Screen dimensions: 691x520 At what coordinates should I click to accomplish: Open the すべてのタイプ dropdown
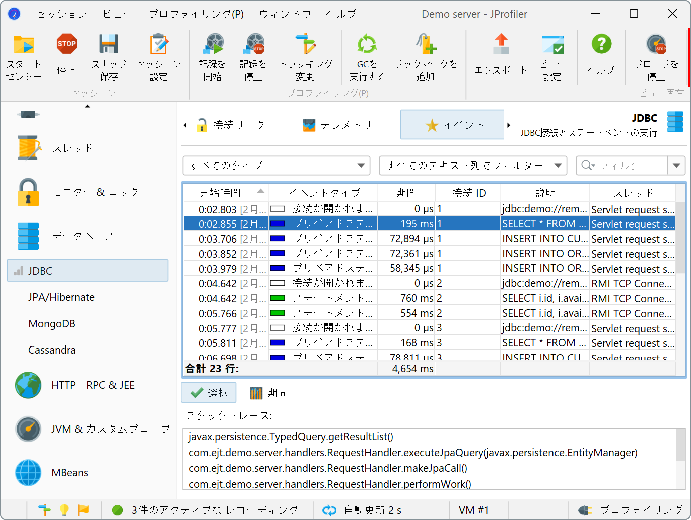pos(277,165)
